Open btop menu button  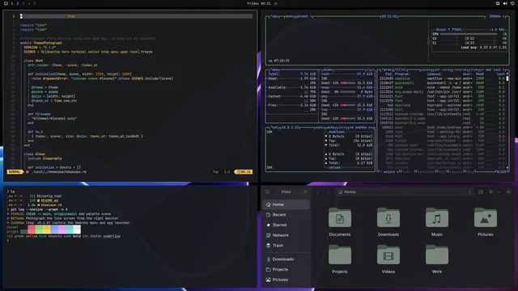click(289, 16)
